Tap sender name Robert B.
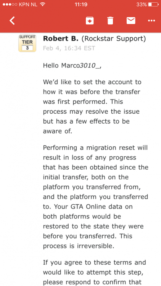Viewport: 161px width, 286px height. pyautogui.click(x=61, y=39)
